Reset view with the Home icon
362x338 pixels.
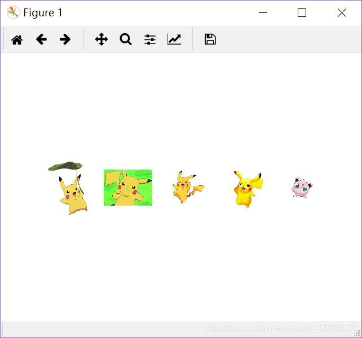(x=17, y=39)
